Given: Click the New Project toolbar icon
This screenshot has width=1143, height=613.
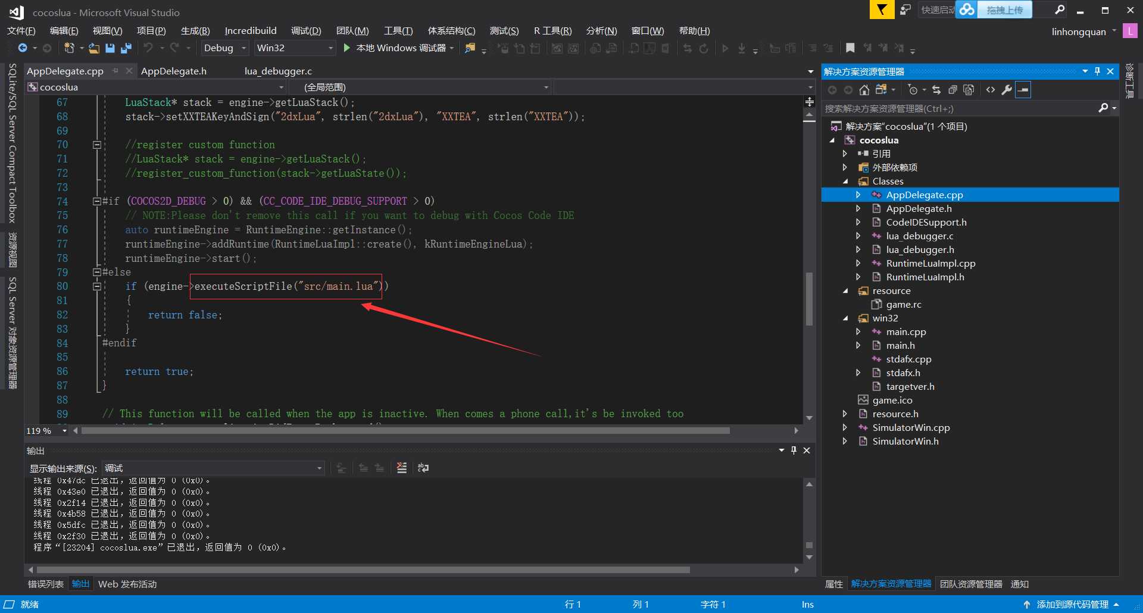Looking at the screenshot, I should point(69,48).
